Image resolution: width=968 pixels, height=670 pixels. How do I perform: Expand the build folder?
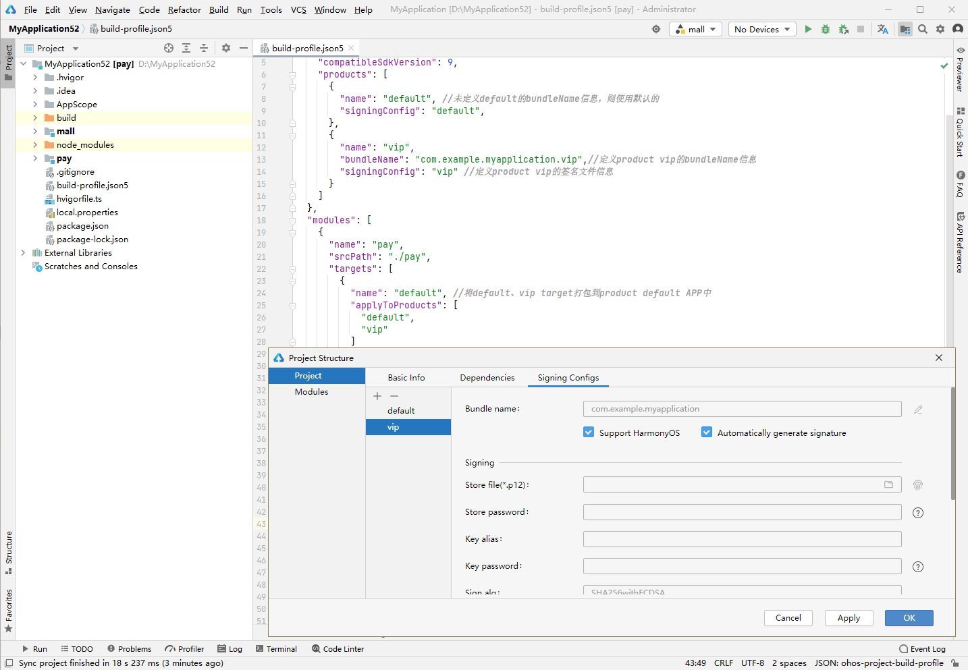35,118
